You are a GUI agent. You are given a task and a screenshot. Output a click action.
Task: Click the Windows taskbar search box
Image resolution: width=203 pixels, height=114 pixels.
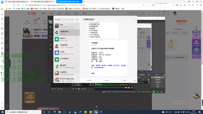[23, 112]
